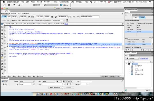Click the Address URL field
Image resolution: width=154 pixels, height=101 pixels.
40,21
